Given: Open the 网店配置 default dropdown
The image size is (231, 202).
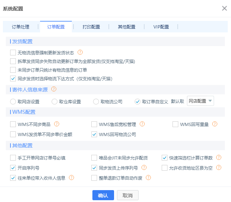Looking at the screenshot, I should [x=200, y=101].
